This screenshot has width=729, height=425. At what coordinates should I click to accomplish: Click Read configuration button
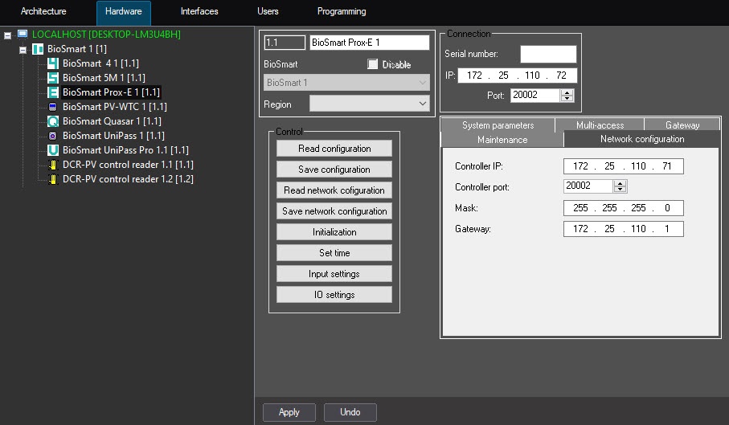click(334, 149)
